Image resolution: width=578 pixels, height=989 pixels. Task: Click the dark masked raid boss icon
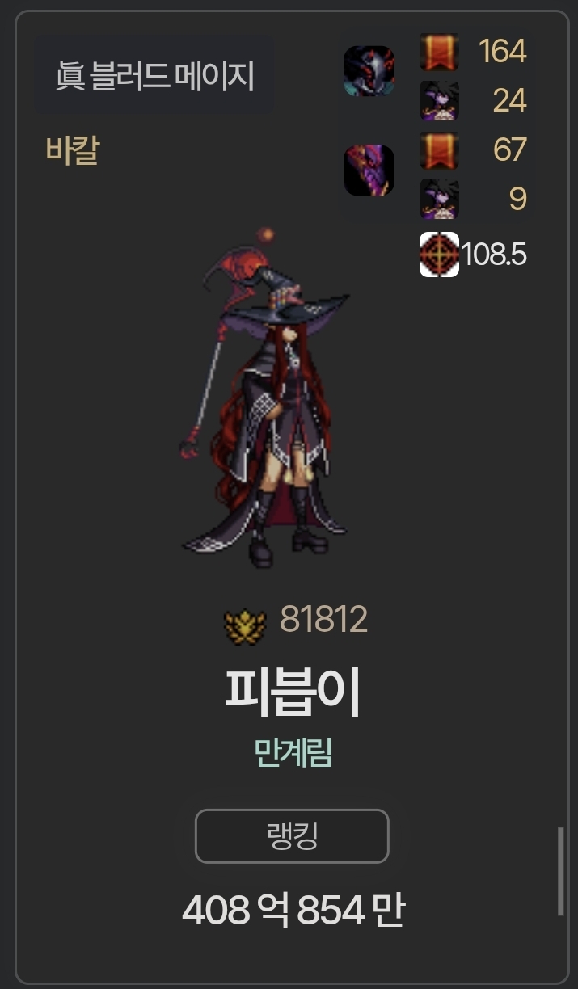coord(369,71)
